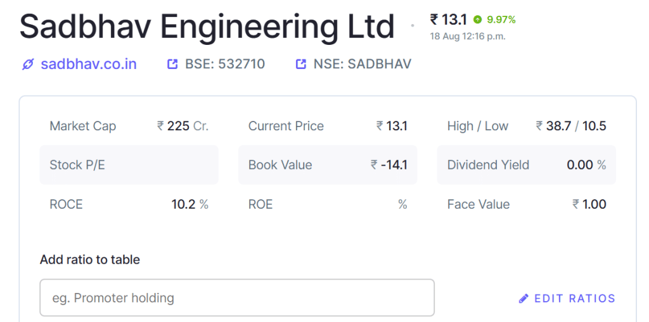Viewport: 649px width, 322px height.
Task: Open the sadbhav.co.in website link
Action: tap(89, 64)
